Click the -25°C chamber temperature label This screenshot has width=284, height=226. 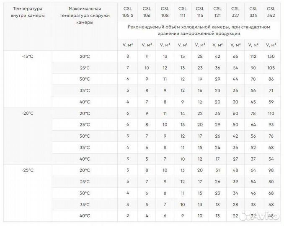click(28, 170)
